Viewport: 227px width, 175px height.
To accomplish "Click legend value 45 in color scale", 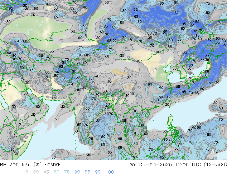I will 46,172.
